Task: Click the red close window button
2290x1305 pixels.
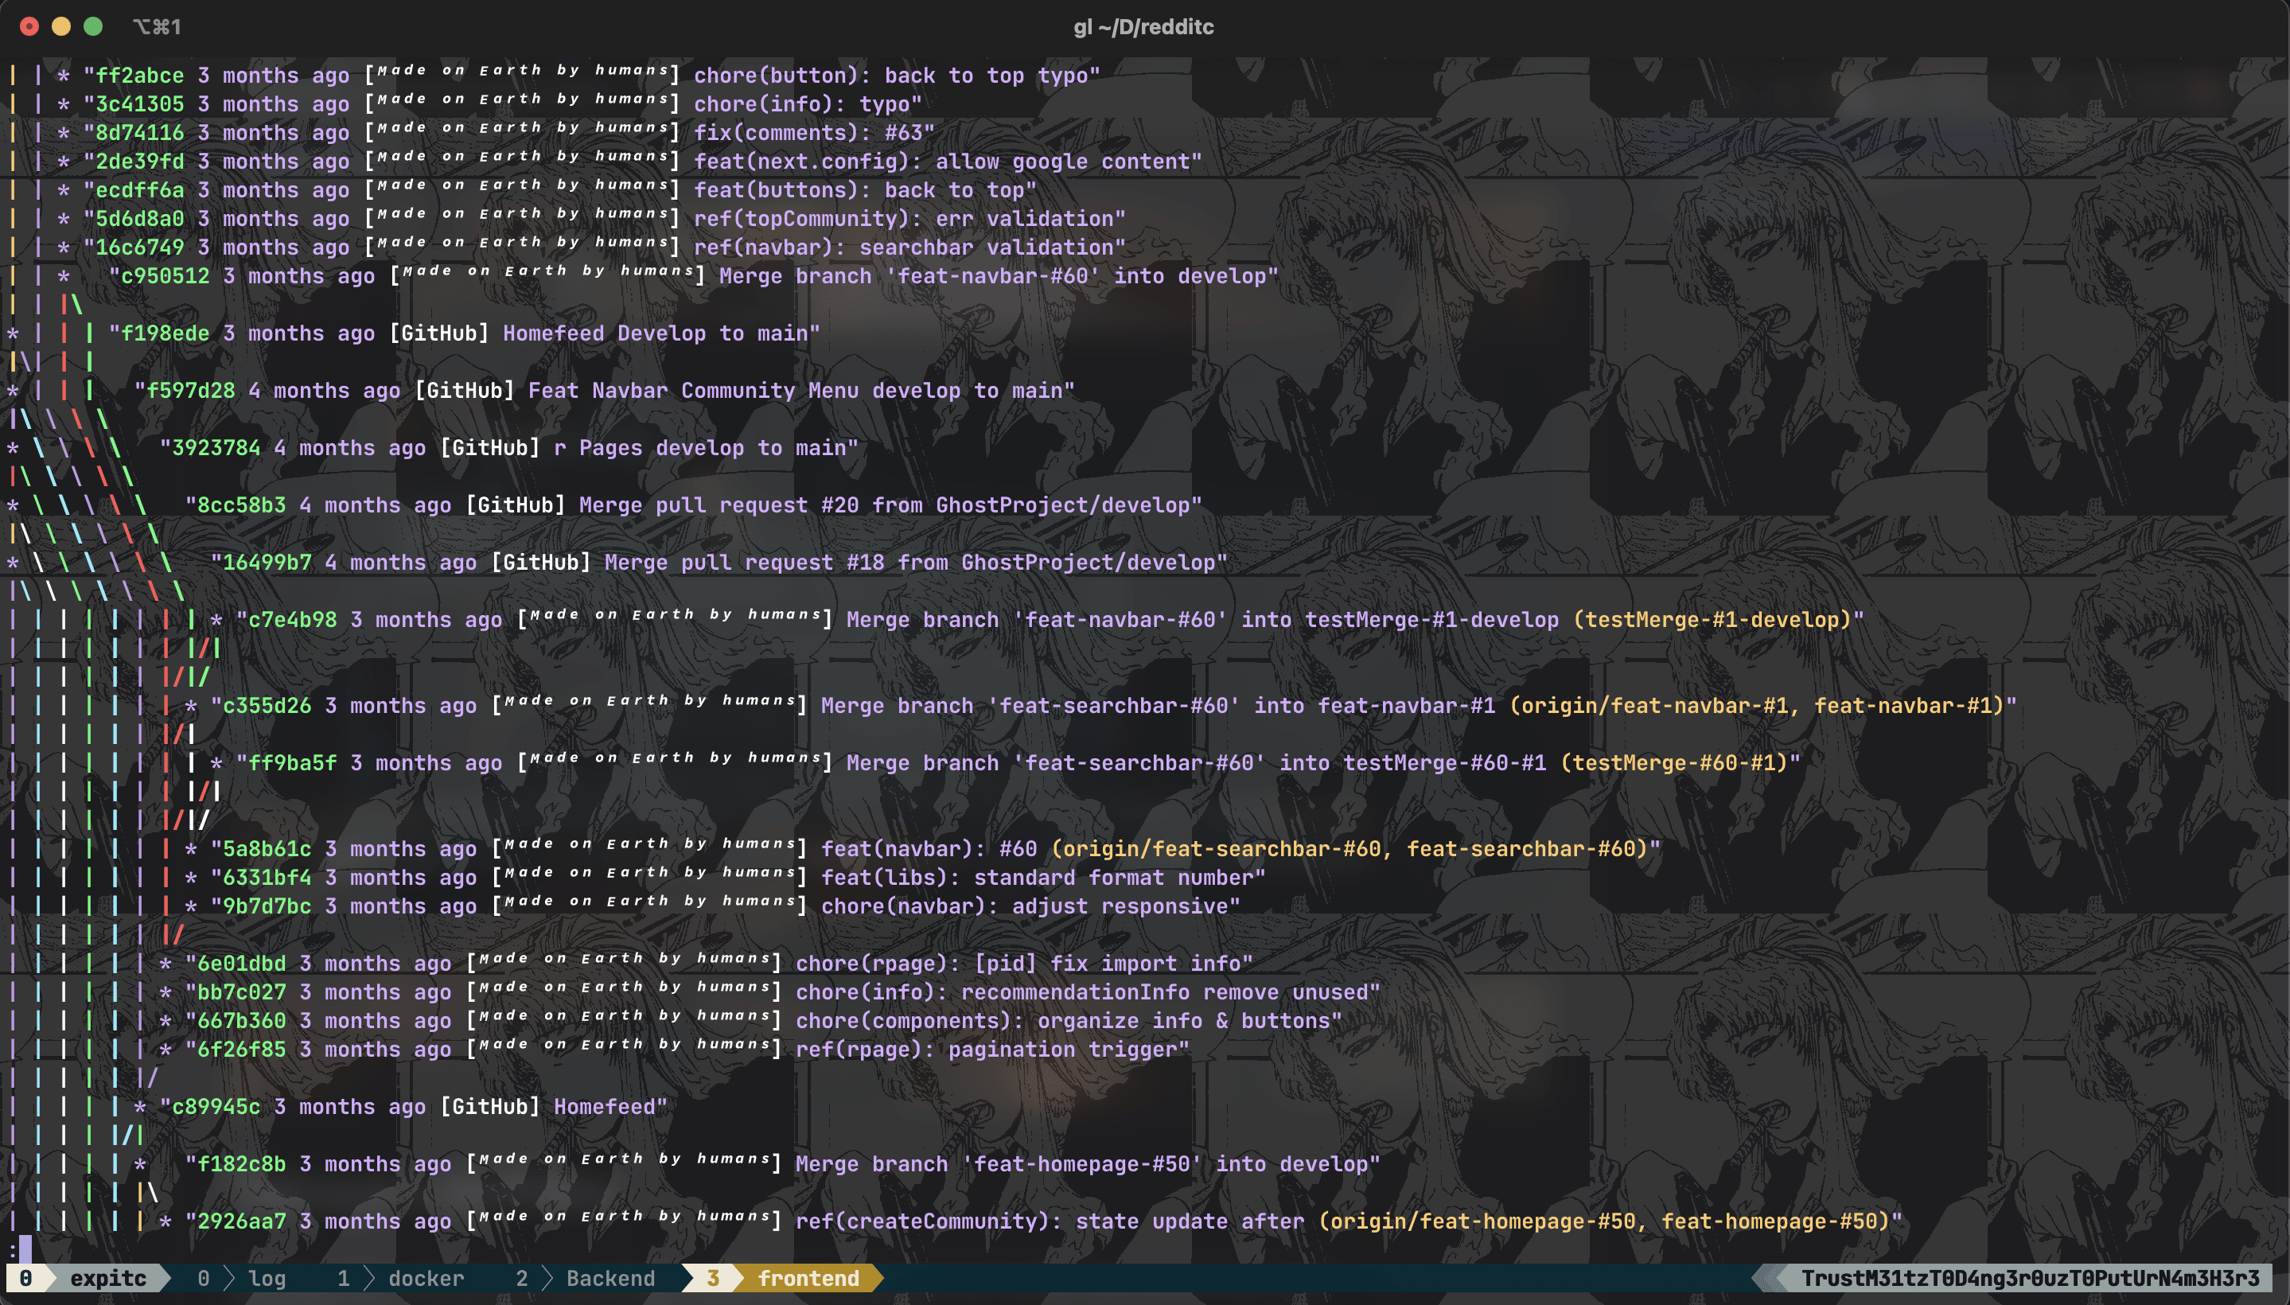Action: (29, 26)
